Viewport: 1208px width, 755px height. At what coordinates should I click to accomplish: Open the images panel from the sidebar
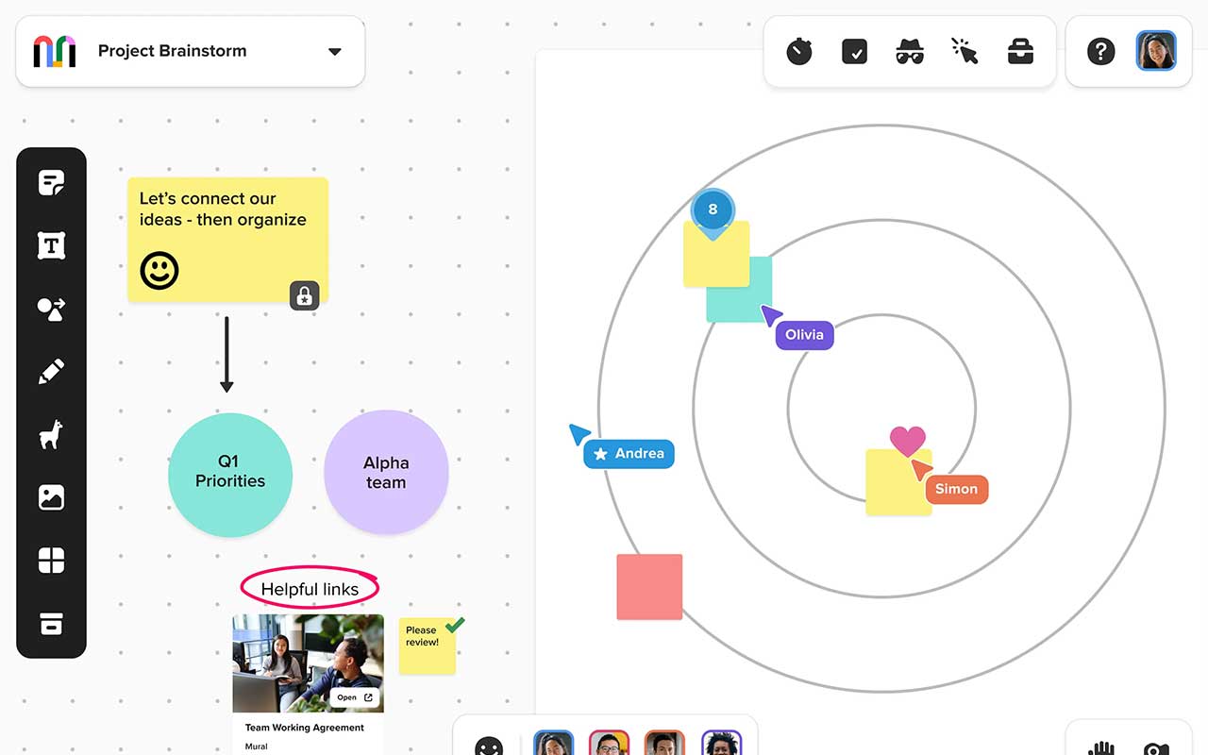(51, 497)
